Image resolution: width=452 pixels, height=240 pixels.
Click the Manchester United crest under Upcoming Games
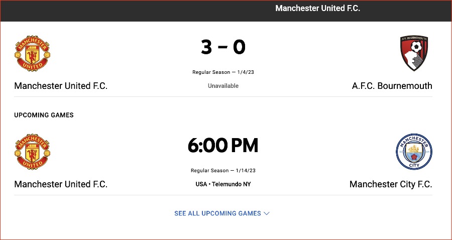point(33,152)
